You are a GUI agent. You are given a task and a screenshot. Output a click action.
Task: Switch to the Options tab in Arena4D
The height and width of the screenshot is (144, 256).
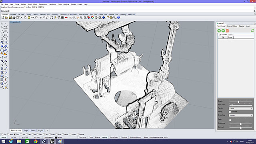point(229,26)
